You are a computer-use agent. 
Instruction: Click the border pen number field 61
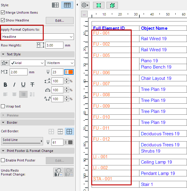pyautogui.click(x=57, y=142)
